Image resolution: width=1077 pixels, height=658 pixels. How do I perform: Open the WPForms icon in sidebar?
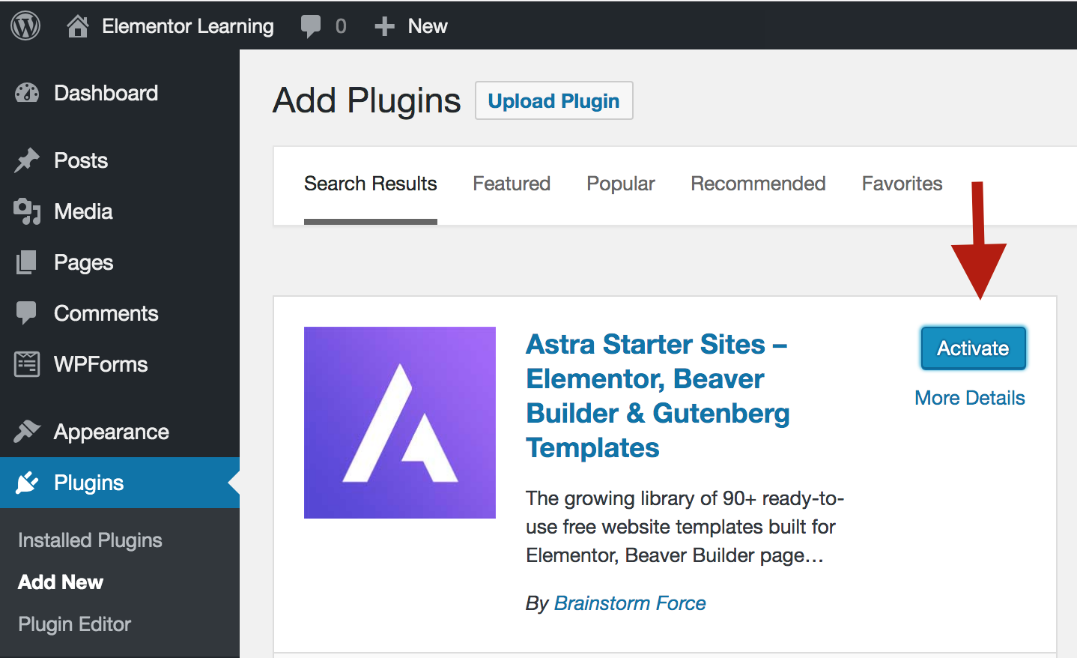pos(27,364)
